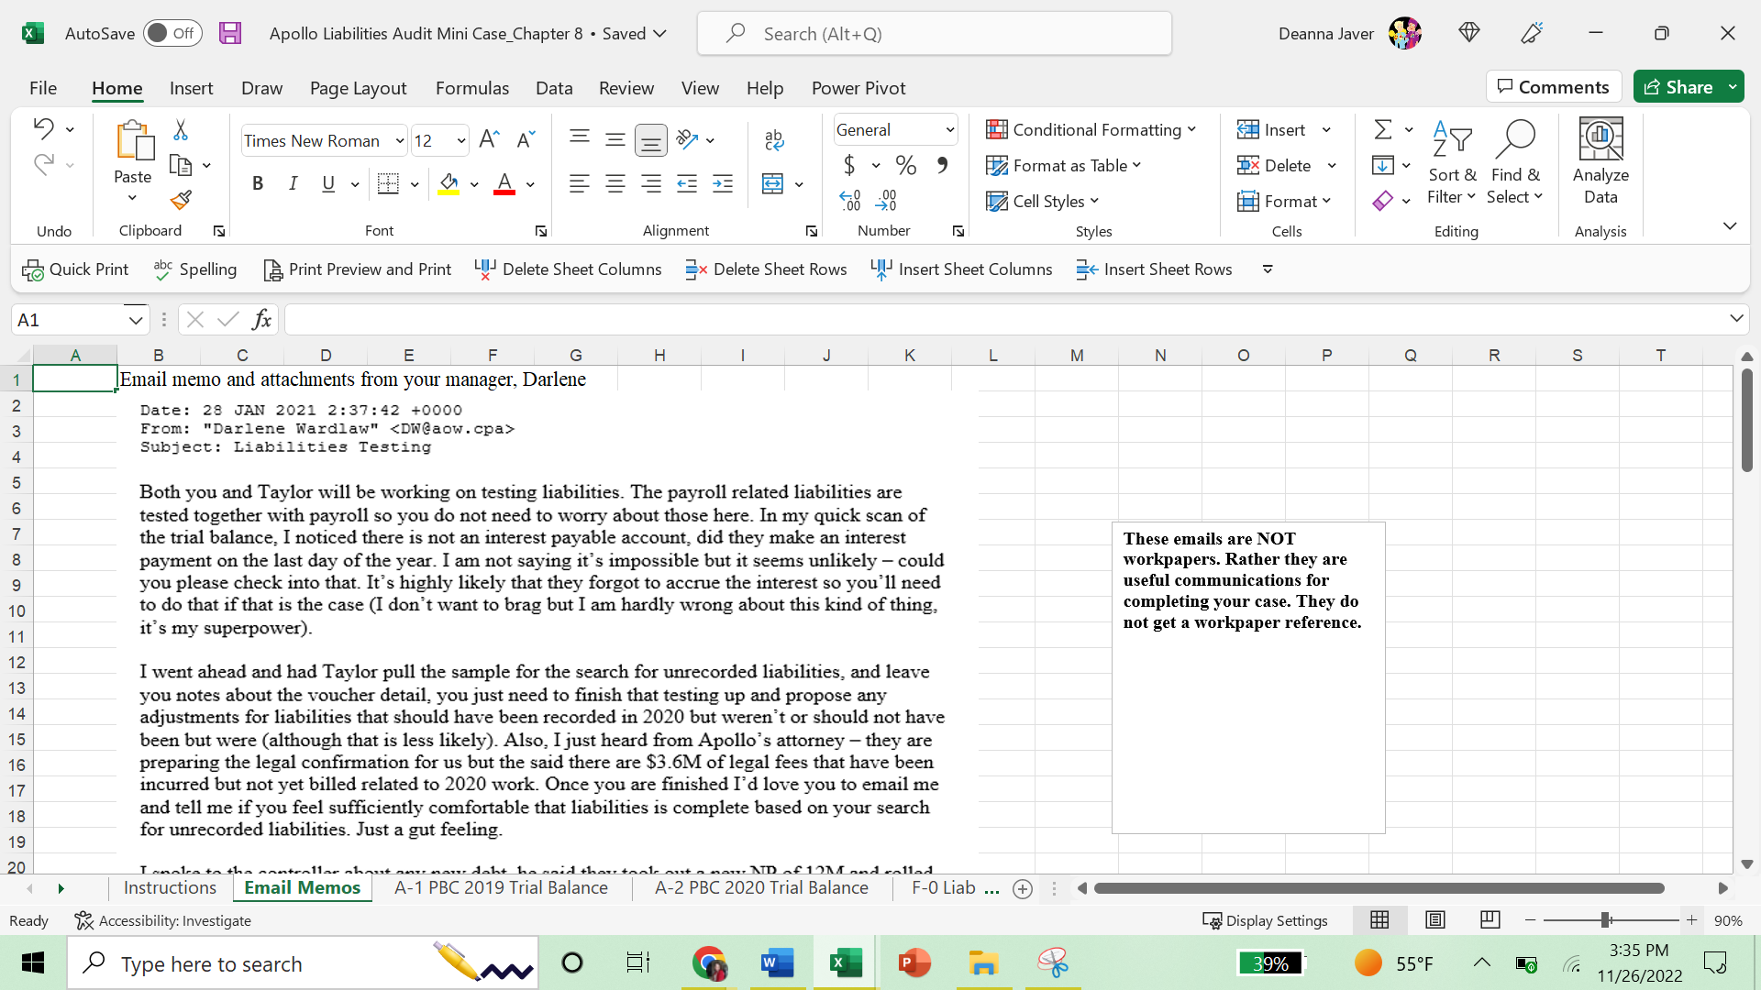Open Conditional Formatting options

[1090, 129]
